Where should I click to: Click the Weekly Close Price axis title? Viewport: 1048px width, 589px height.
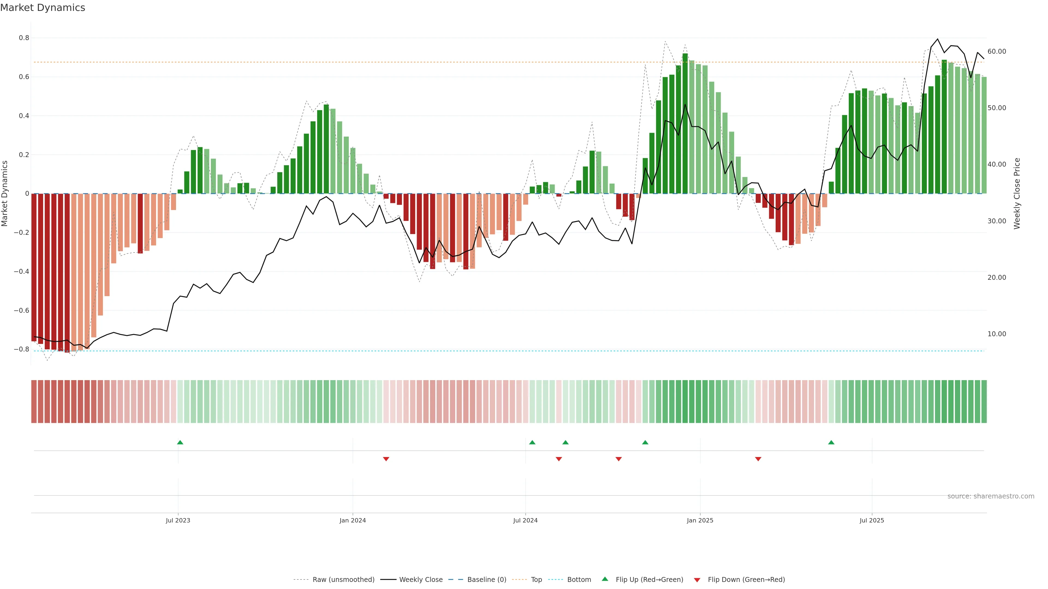pyautogui.click(x=1017, y=194)
